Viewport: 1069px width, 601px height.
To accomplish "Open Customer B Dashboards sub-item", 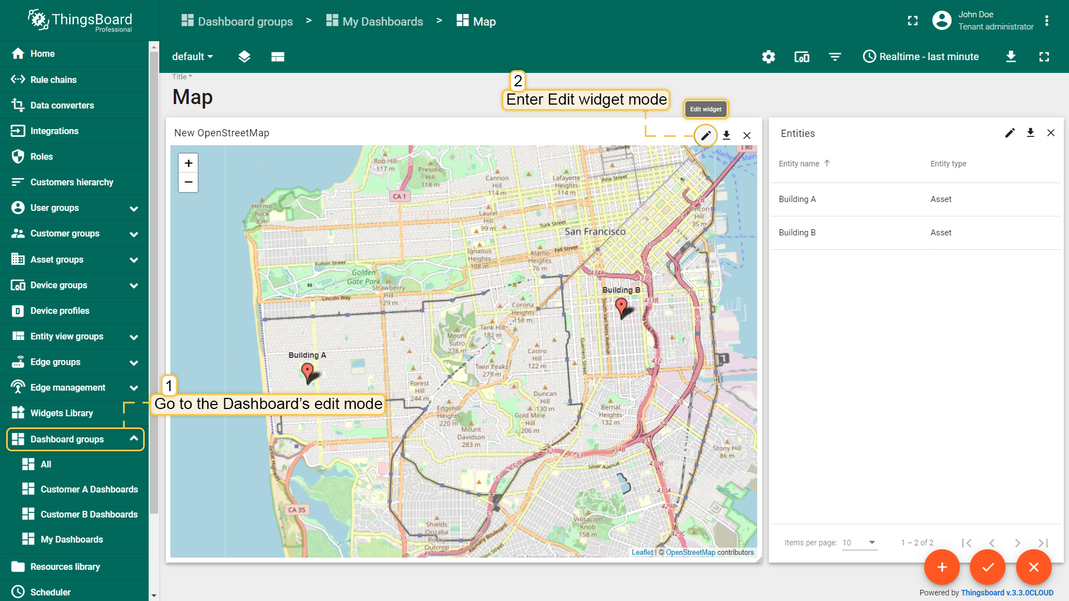I will (x=75, y=514).
